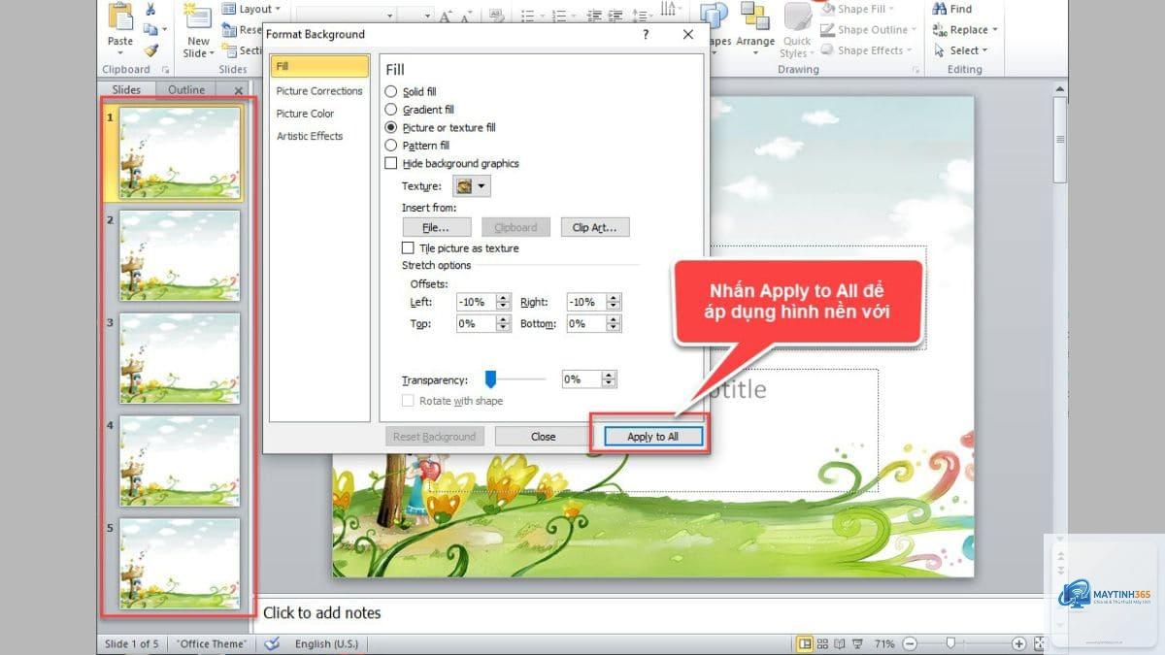1165x655 pixels.
Task: Select the Fill category in Format Background
Action: tap(319, 66)
